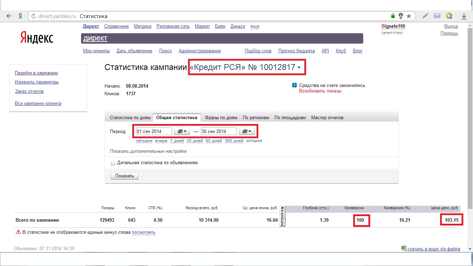Select the '365 дней' period shortcut
The width and height of the screenshot is (473, 266).
coord(234,141)
